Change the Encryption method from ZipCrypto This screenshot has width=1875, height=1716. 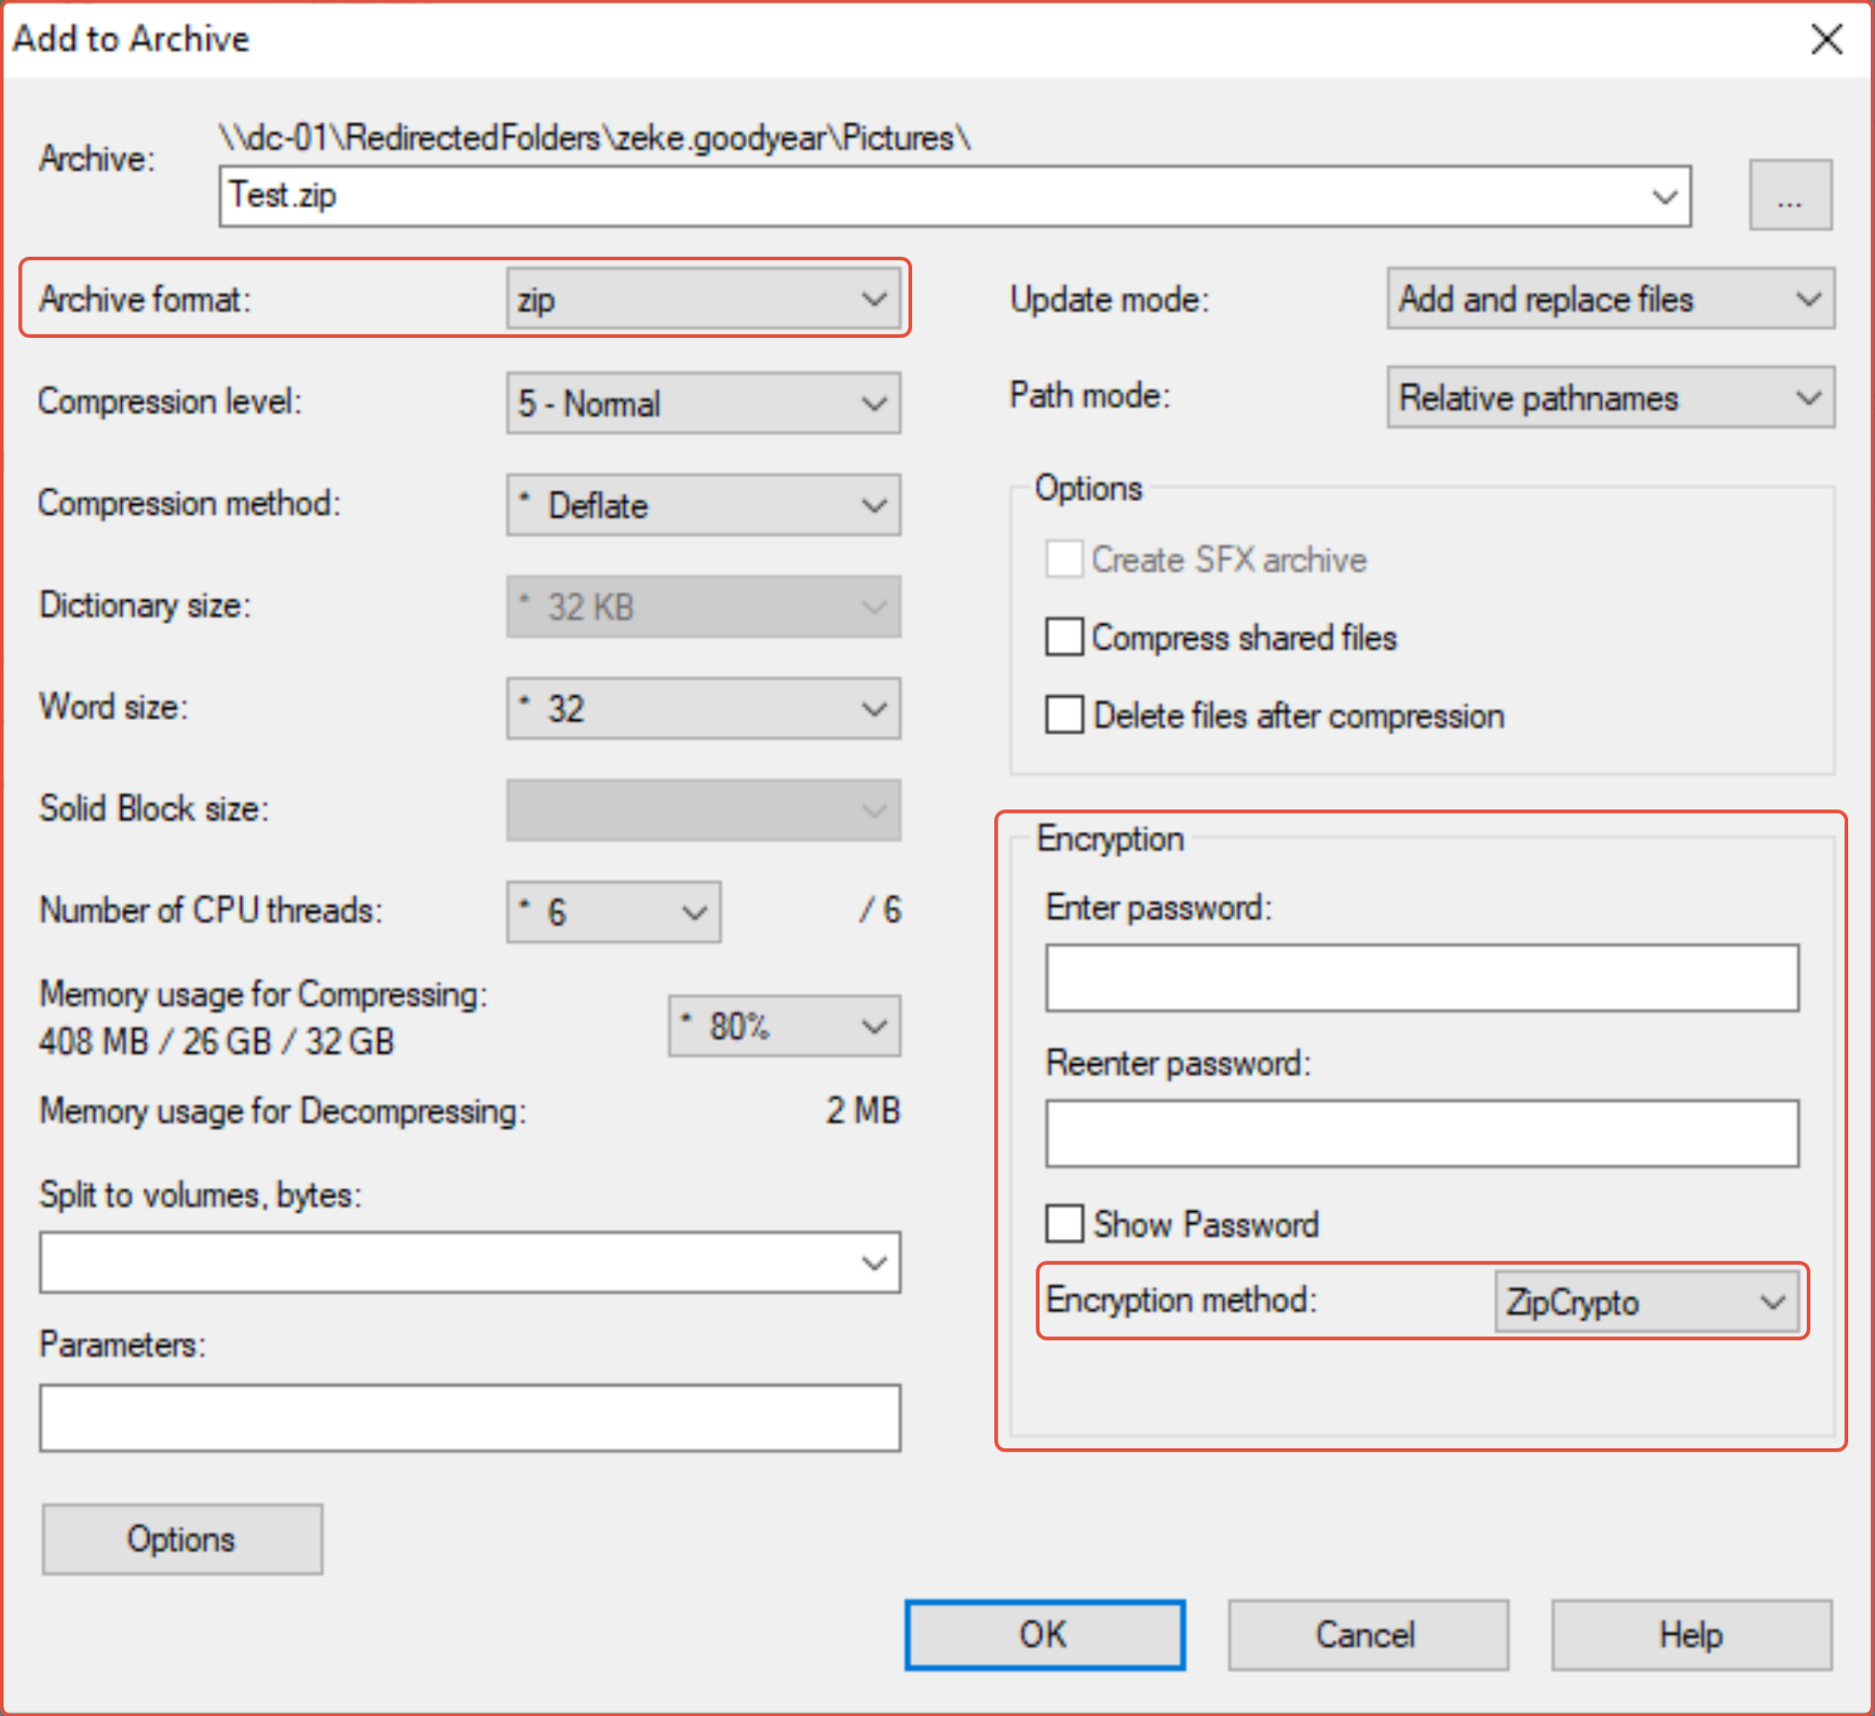pos(1647,1301)
